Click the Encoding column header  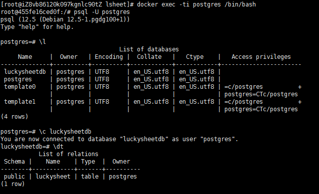[x=109, y=57]
